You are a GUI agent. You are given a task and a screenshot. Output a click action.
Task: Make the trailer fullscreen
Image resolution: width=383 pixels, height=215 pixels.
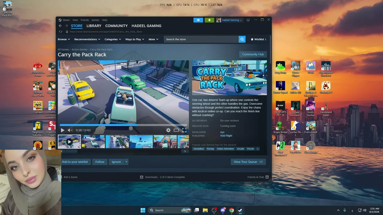[184, 130]
